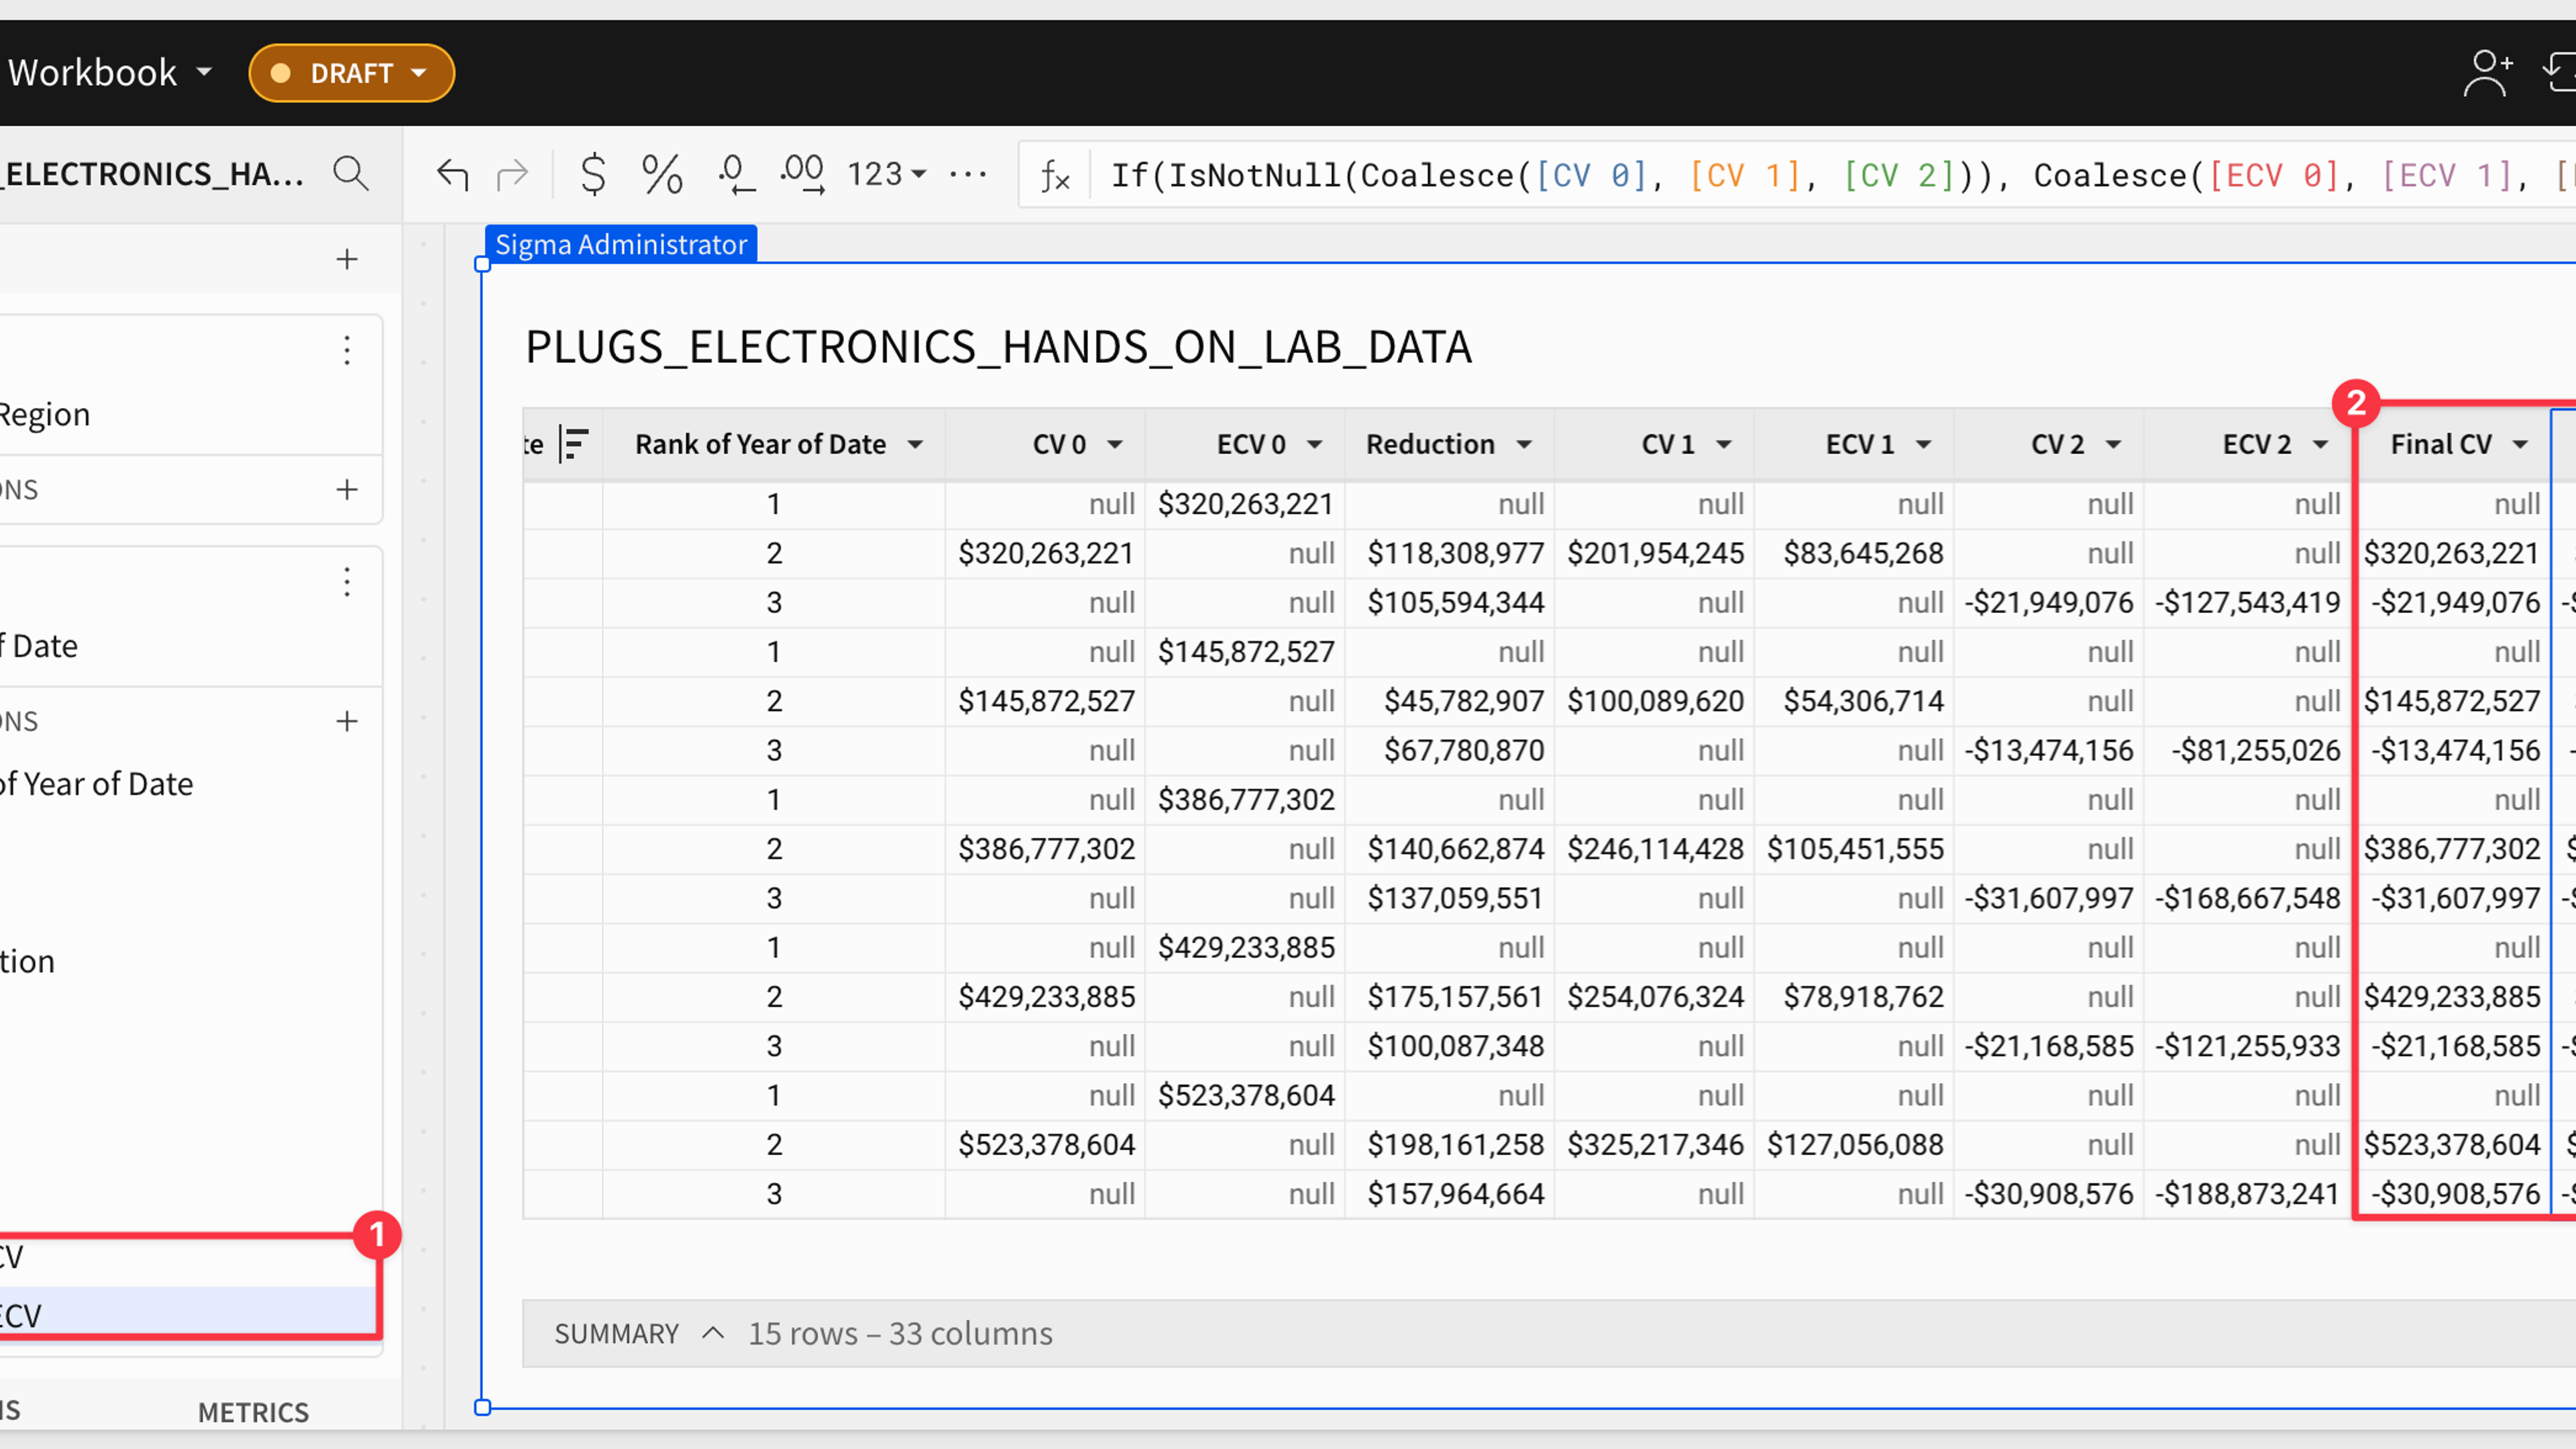Image resolution: width=2576 pixels, height=1449 pixels.
Task: Click the Final CV cell $429,233,885
Action: [2451, 997]
